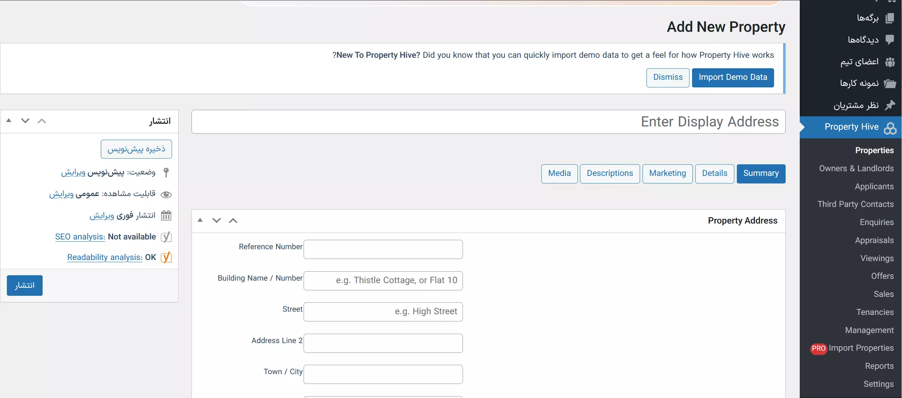Move the Property Address box down
The image size is (902, 398).
coord(216,220)
